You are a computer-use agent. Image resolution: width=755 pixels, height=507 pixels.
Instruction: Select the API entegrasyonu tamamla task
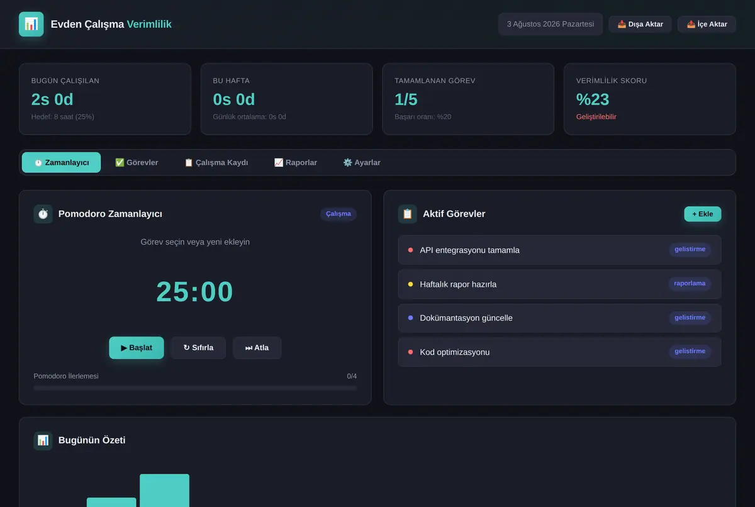point(560,250)
